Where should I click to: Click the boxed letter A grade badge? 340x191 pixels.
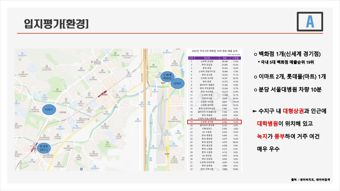pyautogui.click(x=310, y=22)
